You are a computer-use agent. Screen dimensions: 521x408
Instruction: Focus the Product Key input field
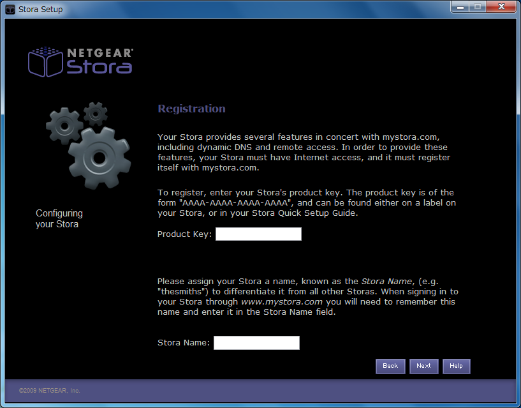(x=258, y=234)
